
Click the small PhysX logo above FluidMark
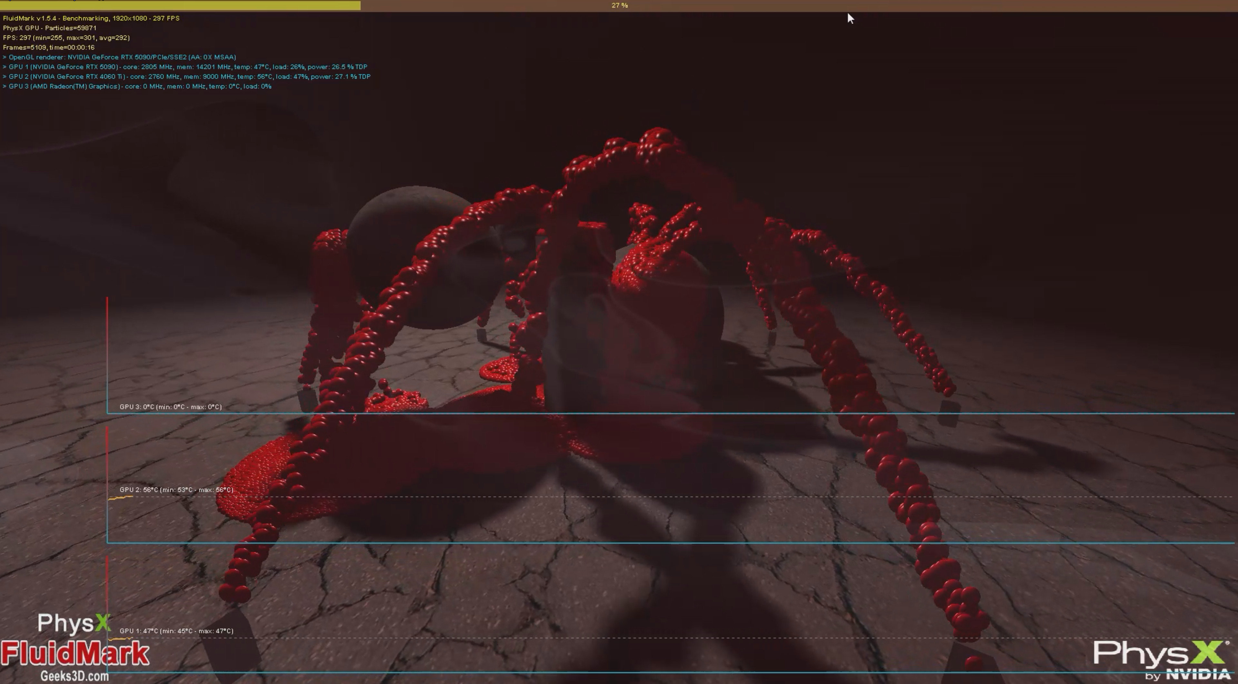74,623
